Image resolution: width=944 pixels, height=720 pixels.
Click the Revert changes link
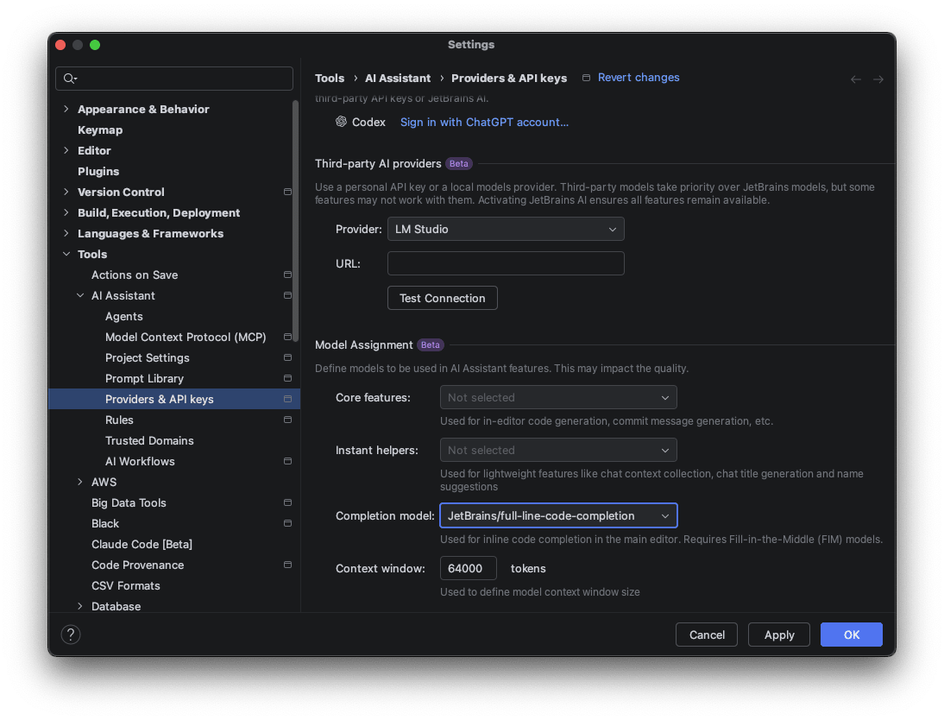[638, 78]
